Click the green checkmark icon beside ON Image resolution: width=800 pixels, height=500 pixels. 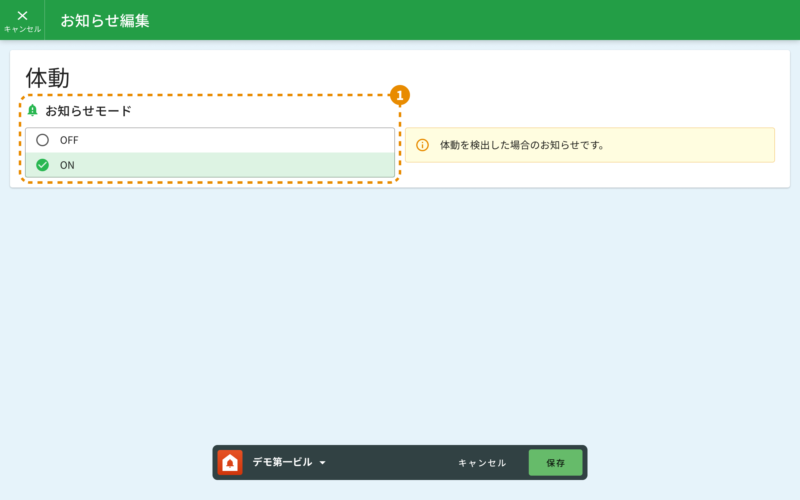(42, 165)
